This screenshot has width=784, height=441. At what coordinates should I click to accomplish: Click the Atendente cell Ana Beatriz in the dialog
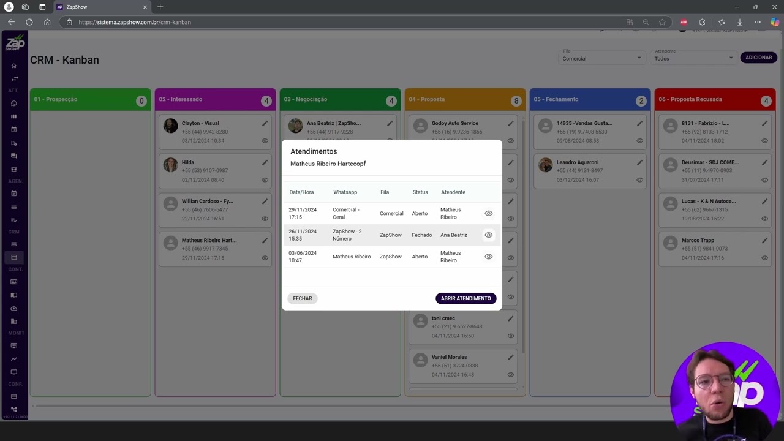pos(454,235)
